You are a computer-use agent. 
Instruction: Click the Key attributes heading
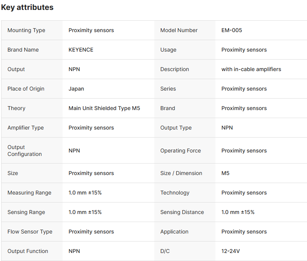coord(27,7)
